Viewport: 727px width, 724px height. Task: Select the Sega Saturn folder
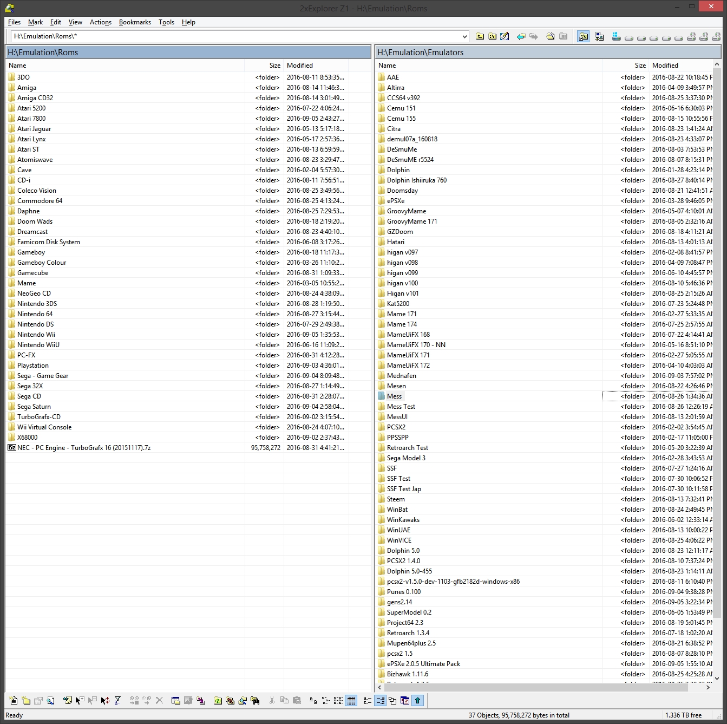click(x=34, y=407)
